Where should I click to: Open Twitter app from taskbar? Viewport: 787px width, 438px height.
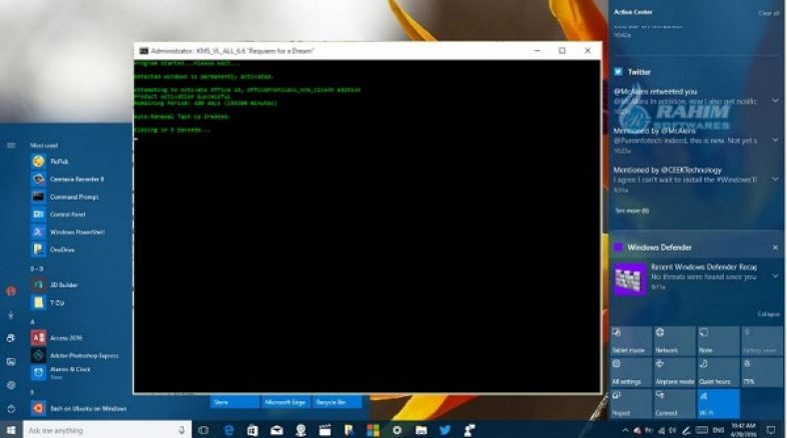[x=445, y=430]
